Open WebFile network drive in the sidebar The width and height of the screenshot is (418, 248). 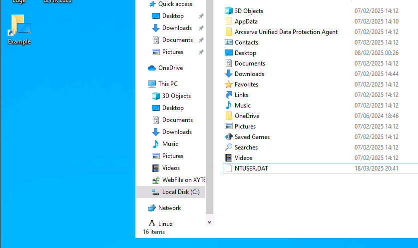coord(183,180)
